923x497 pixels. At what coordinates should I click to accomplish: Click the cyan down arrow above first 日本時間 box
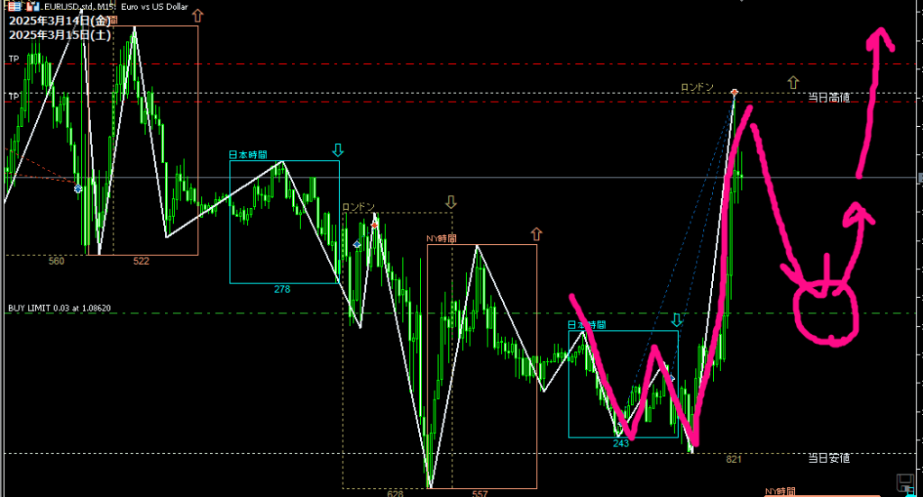337,150
